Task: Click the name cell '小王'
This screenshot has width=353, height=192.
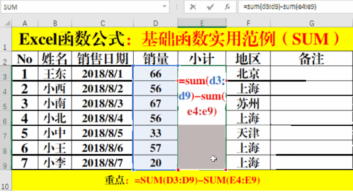Action: click(55, 148)
